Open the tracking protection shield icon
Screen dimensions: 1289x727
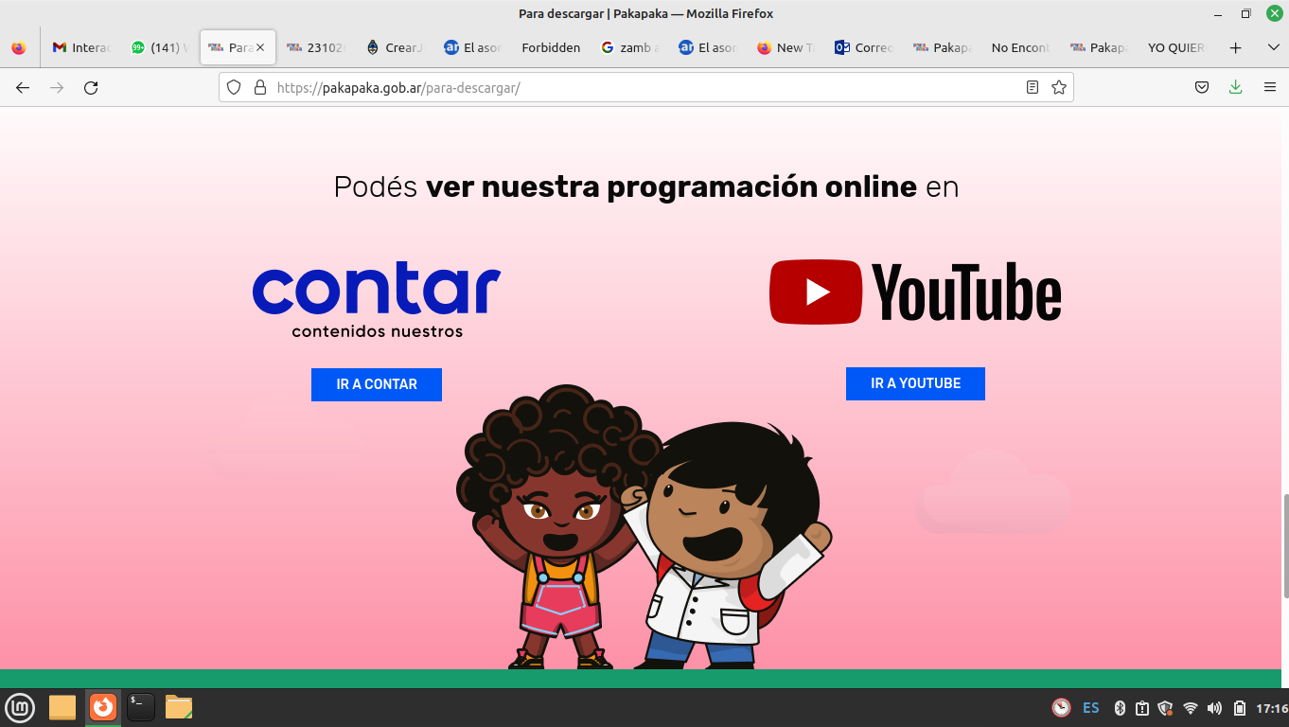[x=234, y=87]
